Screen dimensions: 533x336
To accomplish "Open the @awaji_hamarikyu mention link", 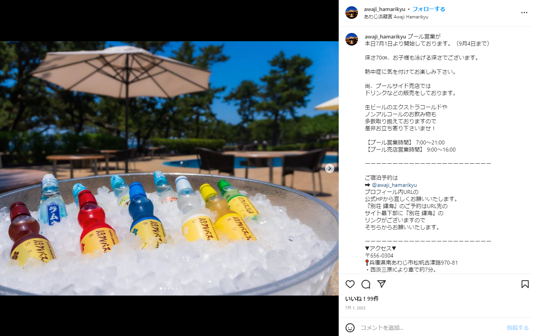I will [394, 185].
